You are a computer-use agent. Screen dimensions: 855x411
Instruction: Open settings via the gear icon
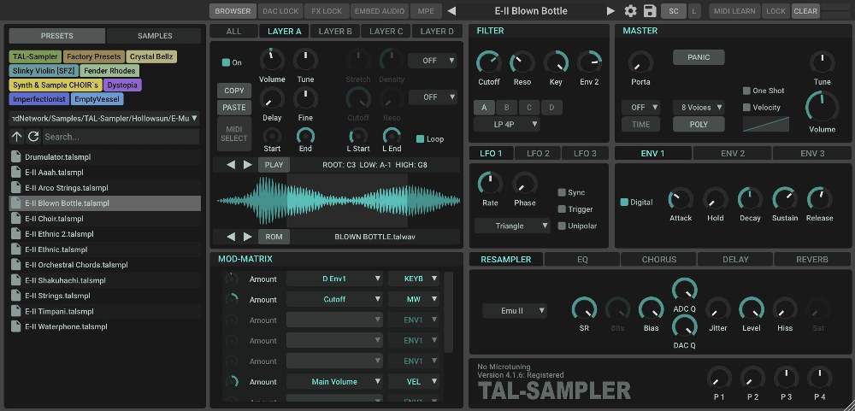tap(631, 11)
